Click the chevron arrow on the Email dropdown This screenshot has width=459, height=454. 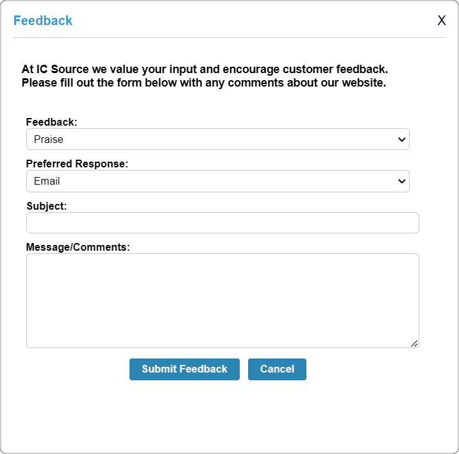tap(402, 181)
